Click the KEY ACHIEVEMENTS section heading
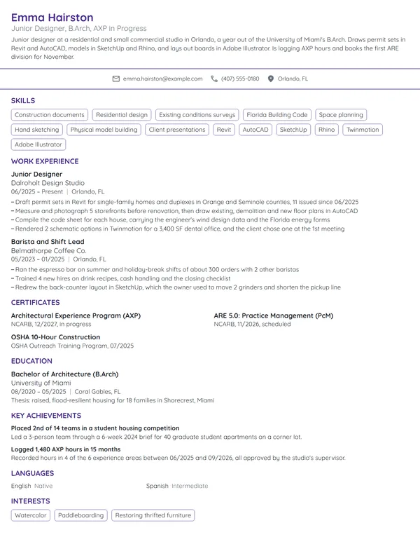This screenshot has width=420, height=544. 46,416
